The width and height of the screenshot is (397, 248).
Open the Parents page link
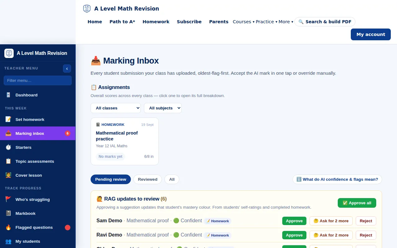(x=219, y=22)
